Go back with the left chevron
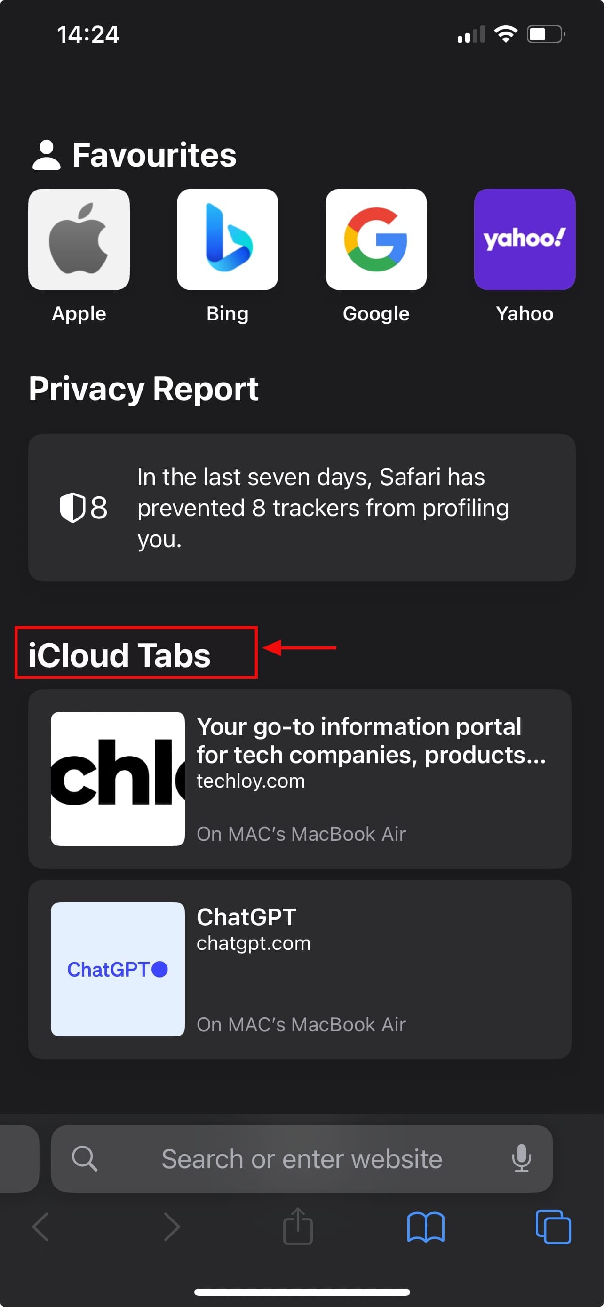Viewport: 604px width, 1307px height. coord(40,1227)
